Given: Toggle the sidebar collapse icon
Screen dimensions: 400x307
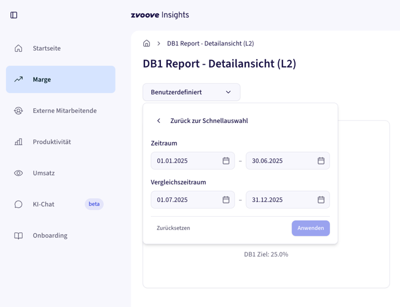Looking at the screenshot, I should 14,15.
